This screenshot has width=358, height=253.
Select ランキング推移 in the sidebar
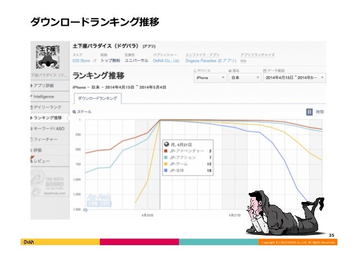[x=50, y=118]
